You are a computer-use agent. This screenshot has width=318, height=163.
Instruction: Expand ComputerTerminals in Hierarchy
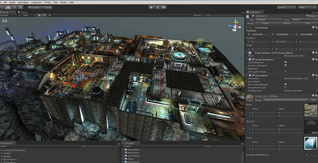tap(2, 150)
